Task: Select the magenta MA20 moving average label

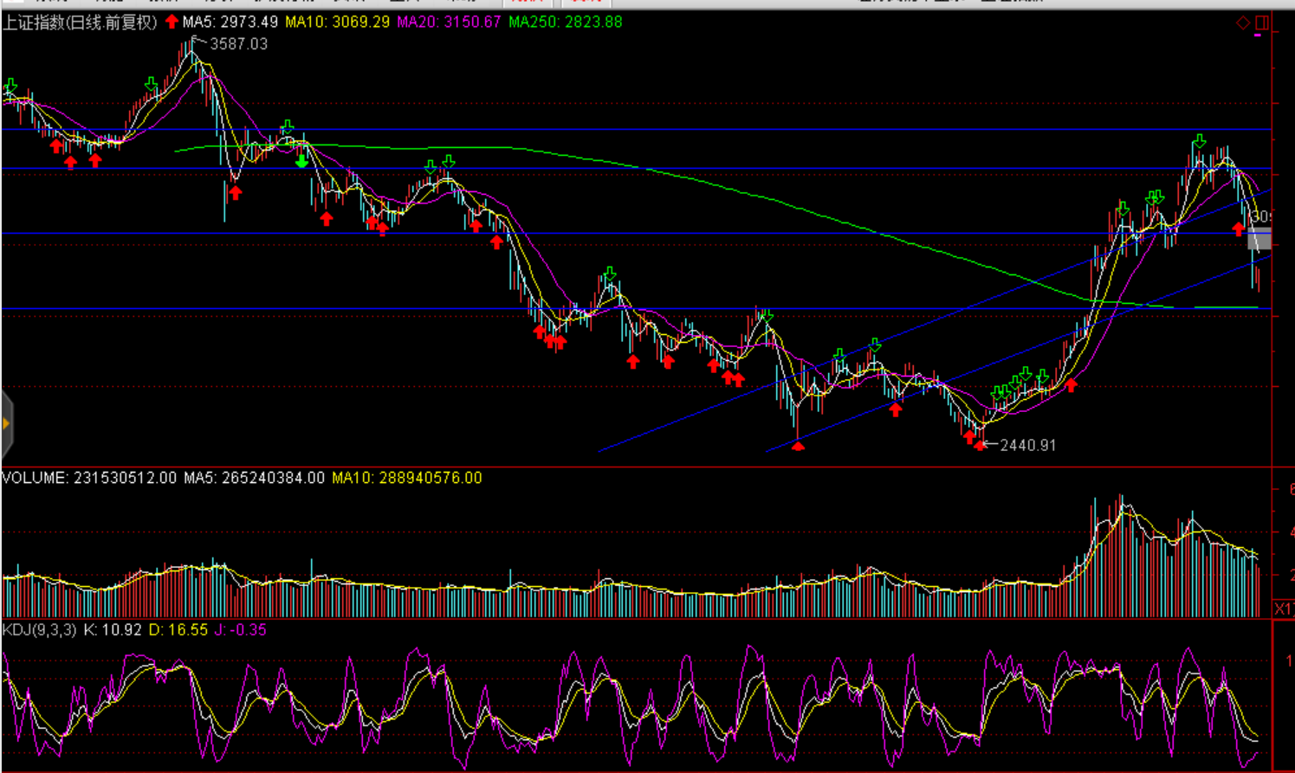Action: tap(449, 23)
